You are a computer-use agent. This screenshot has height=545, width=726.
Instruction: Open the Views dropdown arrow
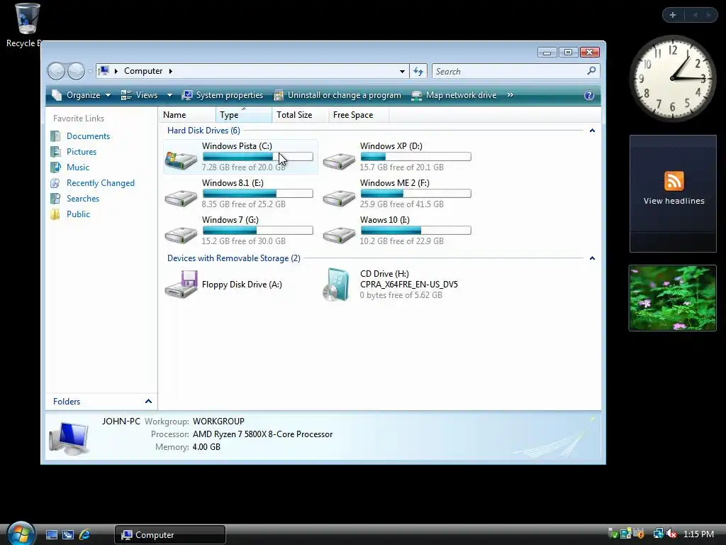tap(169, 95)
